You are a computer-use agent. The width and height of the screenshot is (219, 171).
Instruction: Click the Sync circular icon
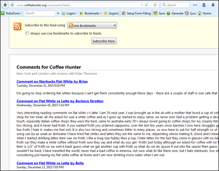coord(187,13)
